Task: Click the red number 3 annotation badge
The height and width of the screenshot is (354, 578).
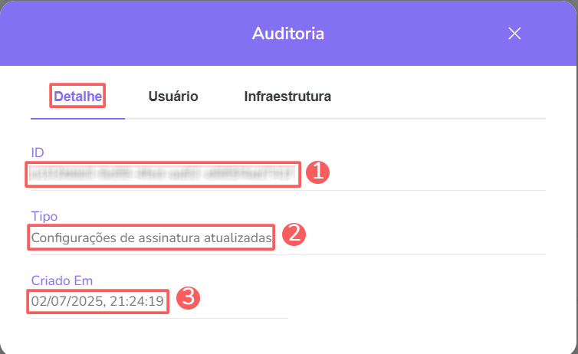Action: (189, 298)
